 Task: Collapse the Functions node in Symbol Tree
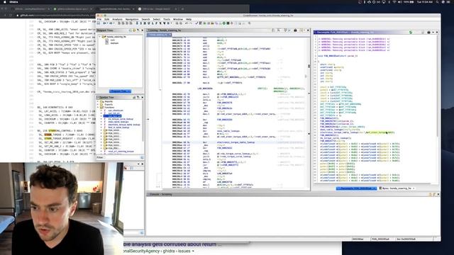[x=98, y=107]
